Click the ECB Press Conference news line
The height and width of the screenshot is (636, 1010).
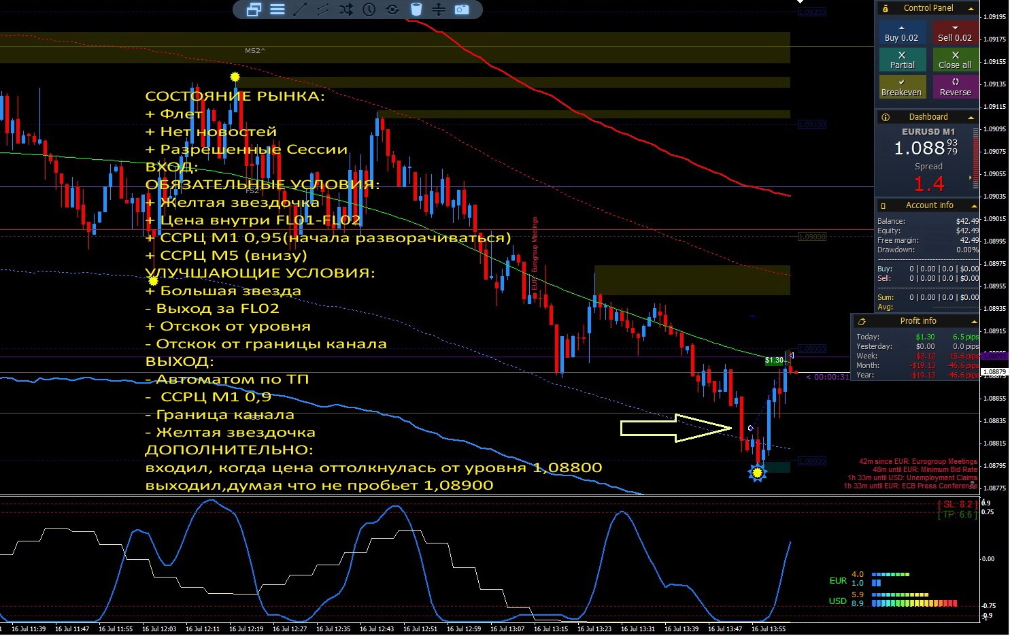point(910,486)
